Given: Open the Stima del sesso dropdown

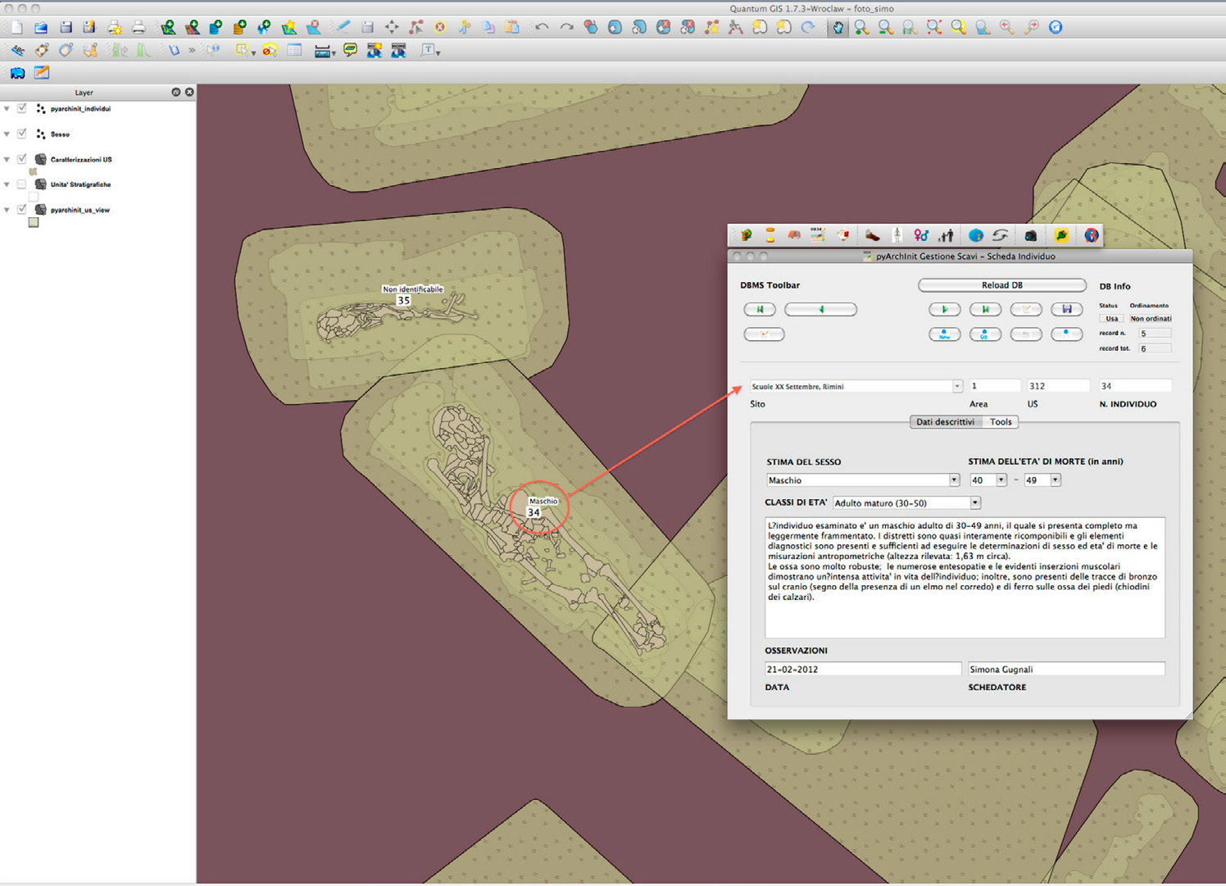Looking at the screenshot, I should tap(954, 480).
